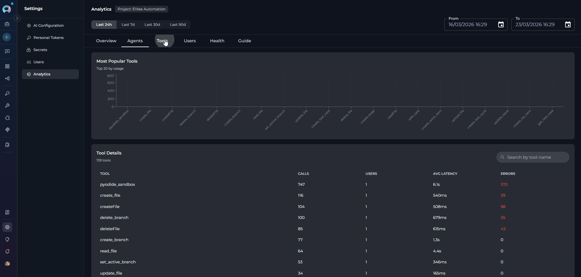Open the paperclip artifacts icon in sidebar
The image size is (581, 277).
point(7,130)
